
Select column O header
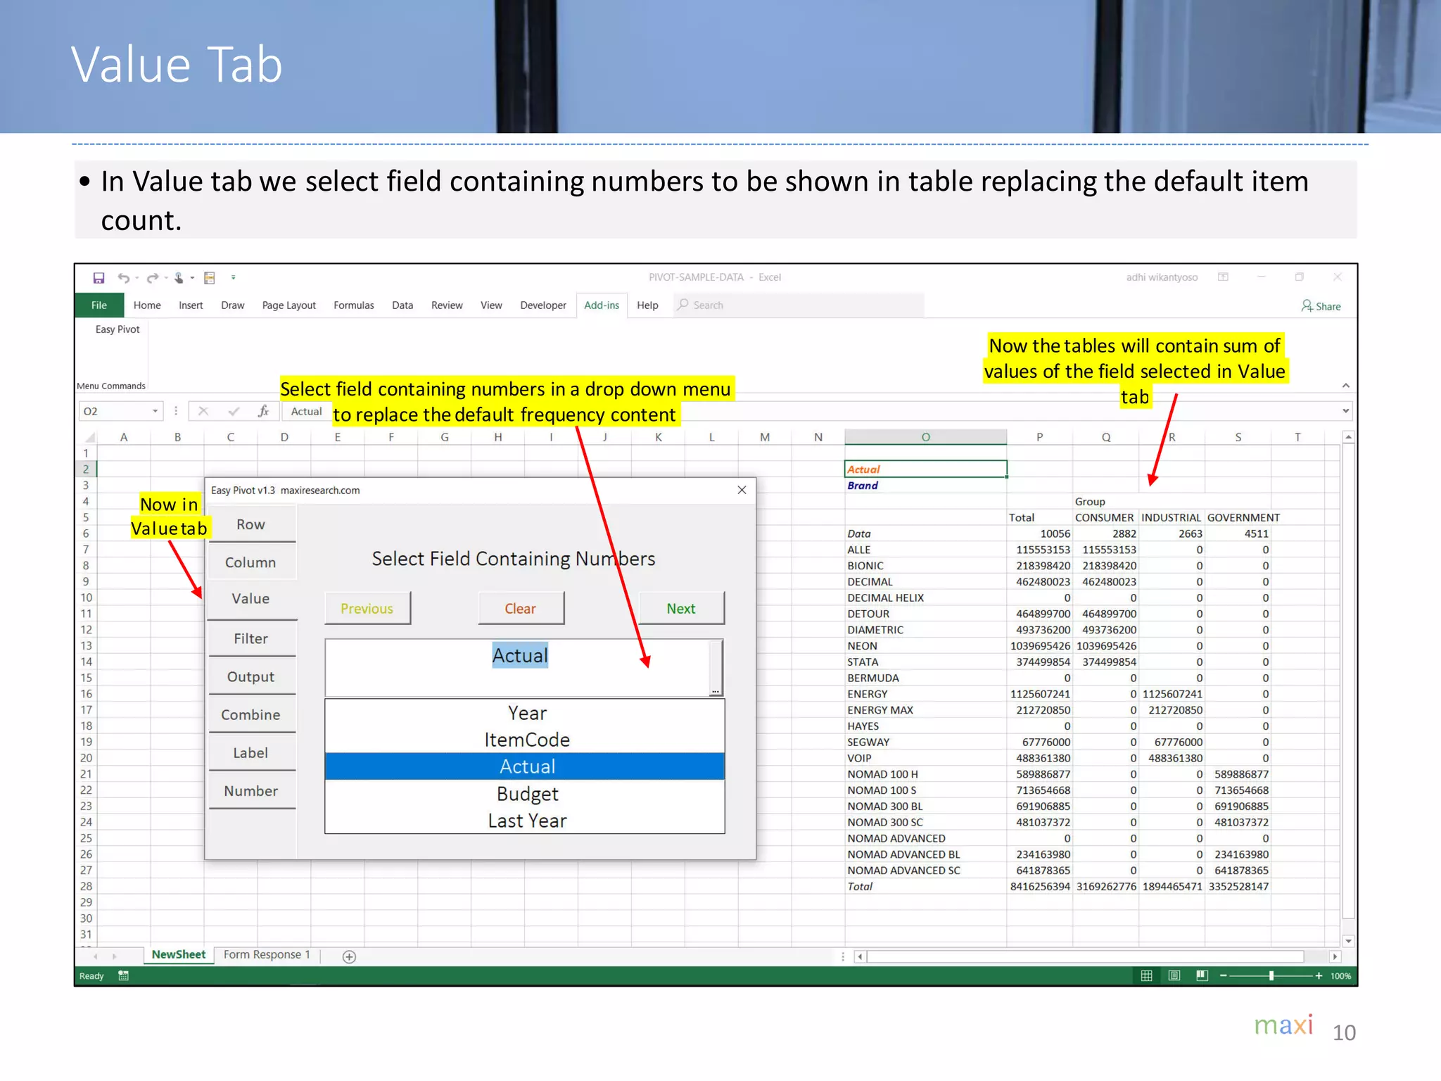click(x=925, y=437)
